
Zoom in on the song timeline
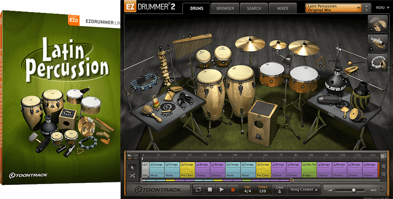(x=383, y=166)
